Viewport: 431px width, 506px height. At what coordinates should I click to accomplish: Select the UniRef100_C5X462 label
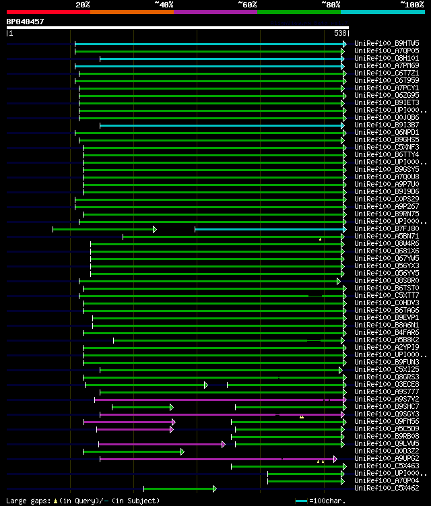pos(387,489)
